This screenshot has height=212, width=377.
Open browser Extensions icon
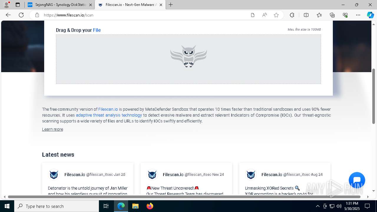click(292, 15)
